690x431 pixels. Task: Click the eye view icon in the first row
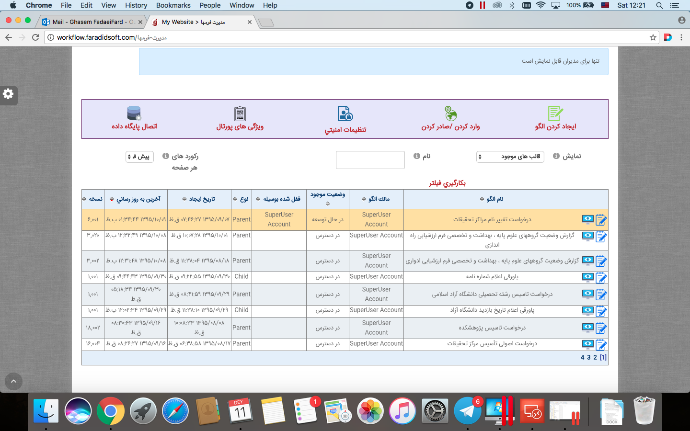point(588,219)
